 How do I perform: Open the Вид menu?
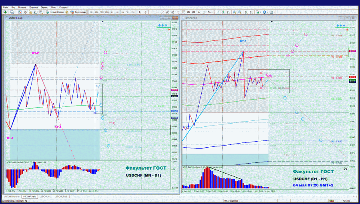(x=13, y=7)
